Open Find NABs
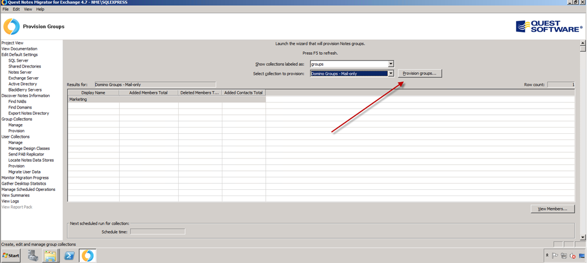This screenshot has height=263, width=587. click(x=17, y=102)
